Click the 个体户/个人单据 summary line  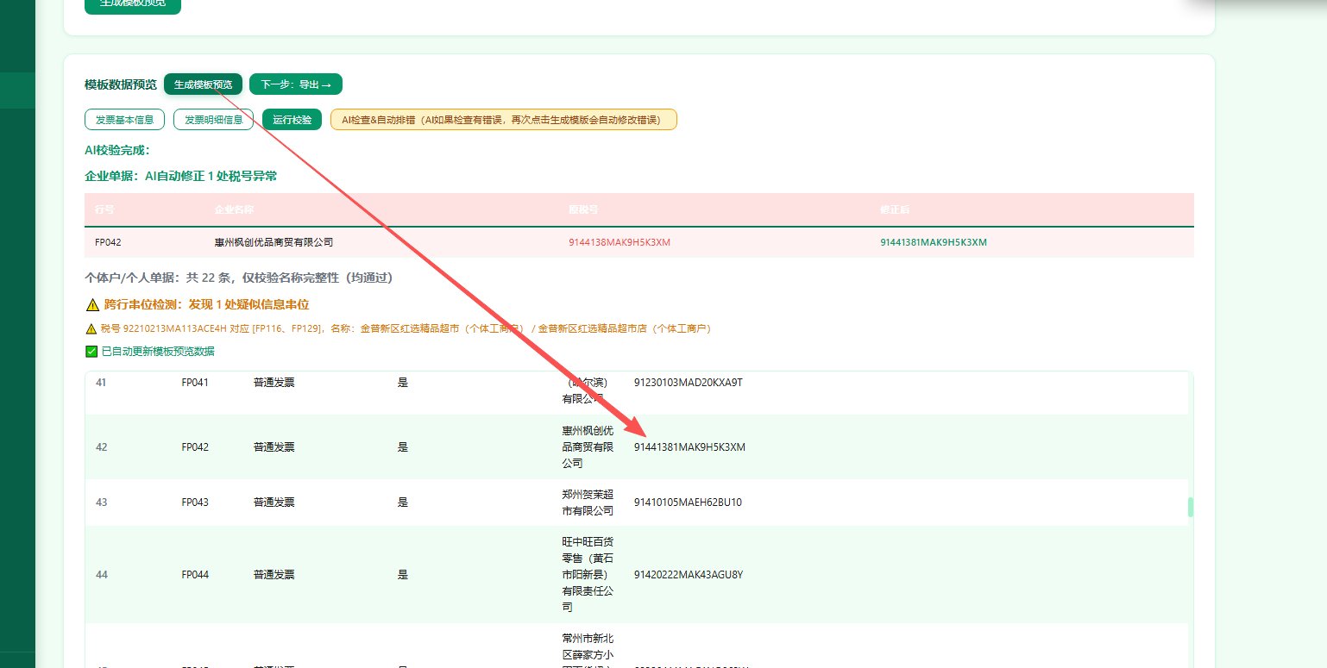pos(240,278)
